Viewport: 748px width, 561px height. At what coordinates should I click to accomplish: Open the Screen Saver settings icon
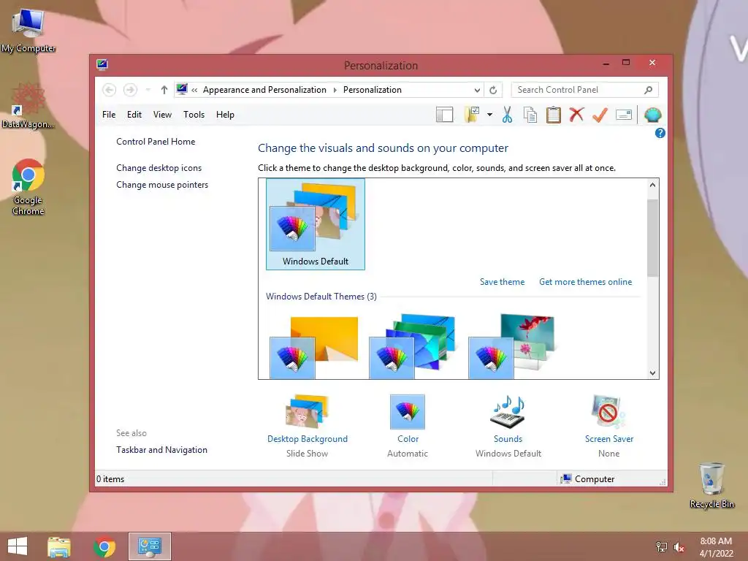(x=608, y=411)
